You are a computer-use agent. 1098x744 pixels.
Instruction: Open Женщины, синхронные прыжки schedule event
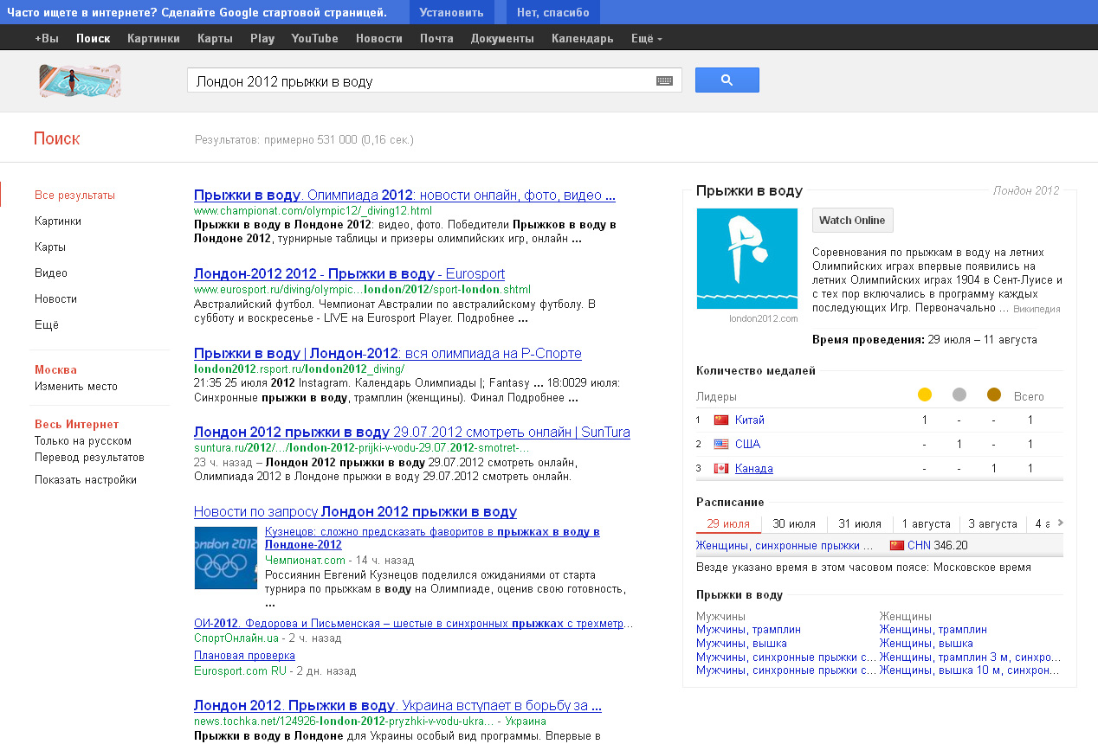[x=785, y=545]
